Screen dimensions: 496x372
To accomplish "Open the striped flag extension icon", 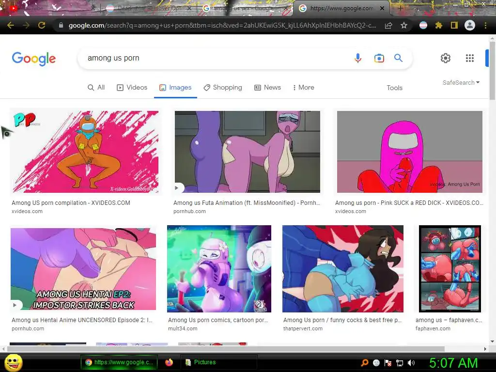I will click(x=423, y=25).
